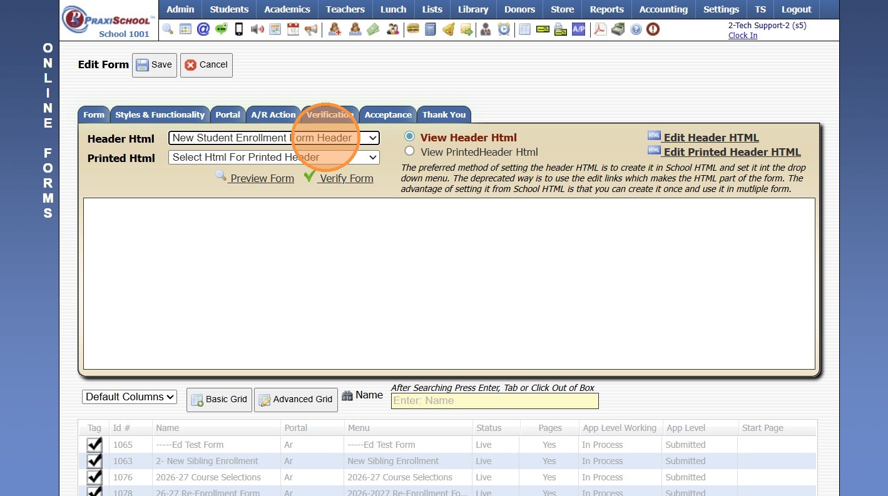Click the add student icon with plus
The width and height of the screenshot is (888, 496).
[x=335, y=29]
